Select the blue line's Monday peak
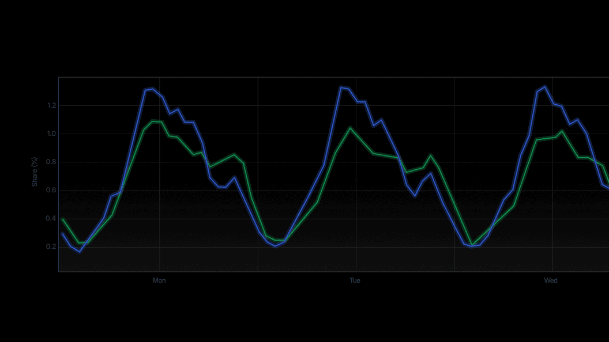609x342 pixels. pyautogui.click(x=153, y=89)
